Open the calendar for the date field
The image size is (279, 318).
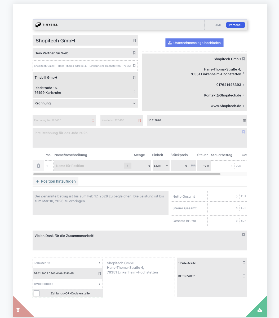(244, 120)
